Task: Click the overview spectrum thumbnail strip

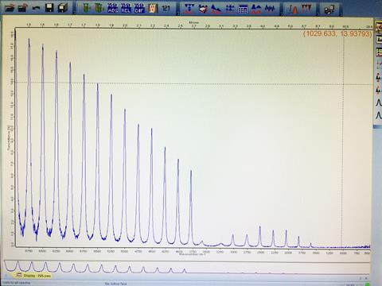Action: point(187,266)
